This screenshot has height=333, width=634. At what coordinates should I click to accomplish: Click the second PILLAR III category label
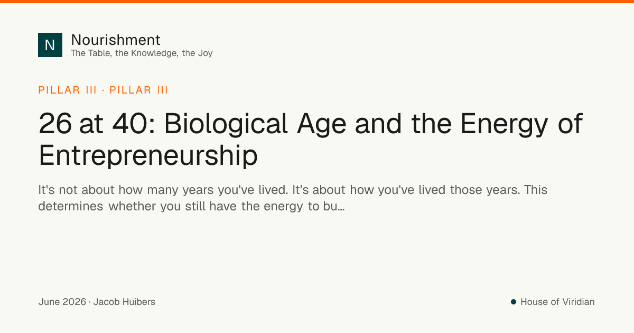pos(139,90)
